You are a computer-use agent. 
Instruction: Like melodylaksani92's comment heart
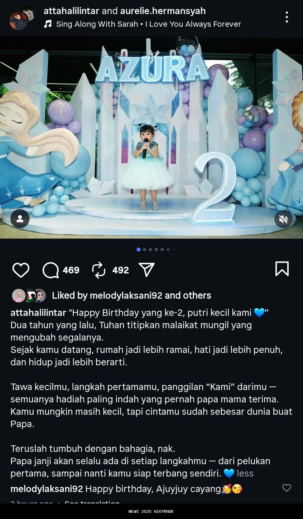[x=286, y=488]
